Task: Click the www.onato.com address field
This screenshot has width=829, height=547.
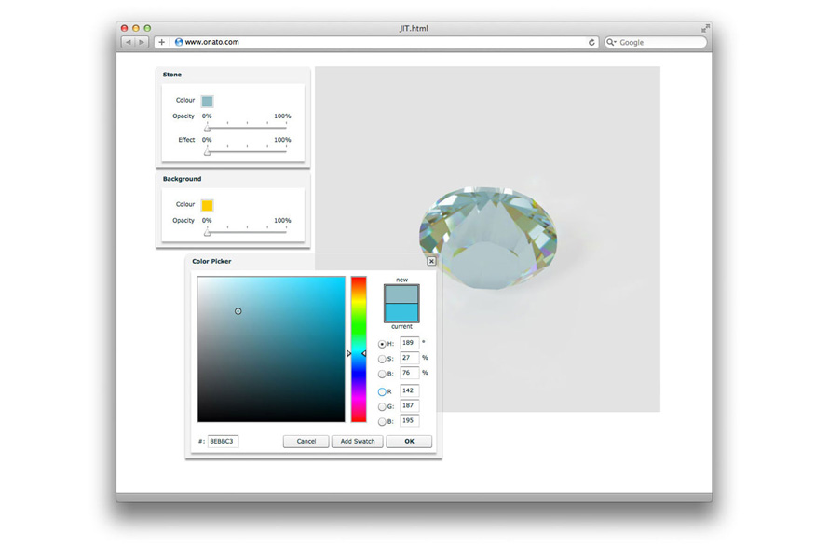Action: 378,42
